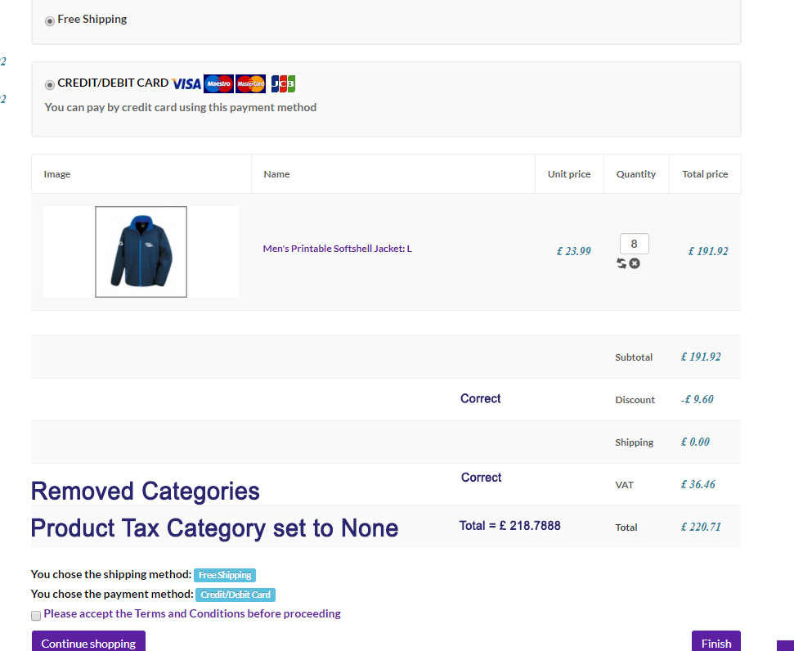Click the jacket product thumbnail
Viewport: 794px width, 651px height.
[x=141, y=252]
